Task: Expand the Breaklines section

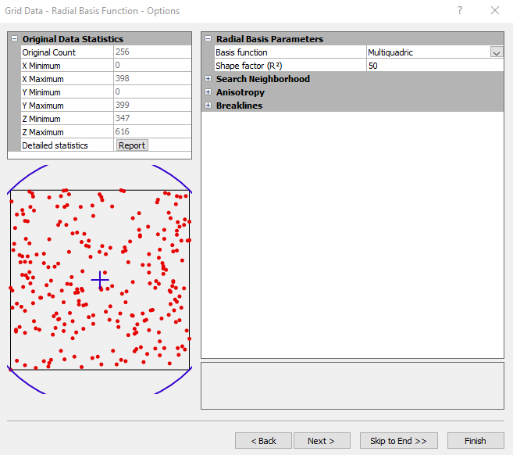Action: [208, 106]
